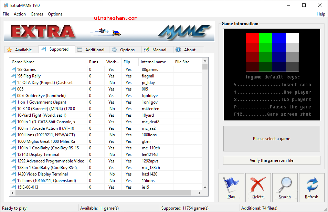Sort list by Runs column header

coord(96,62)
